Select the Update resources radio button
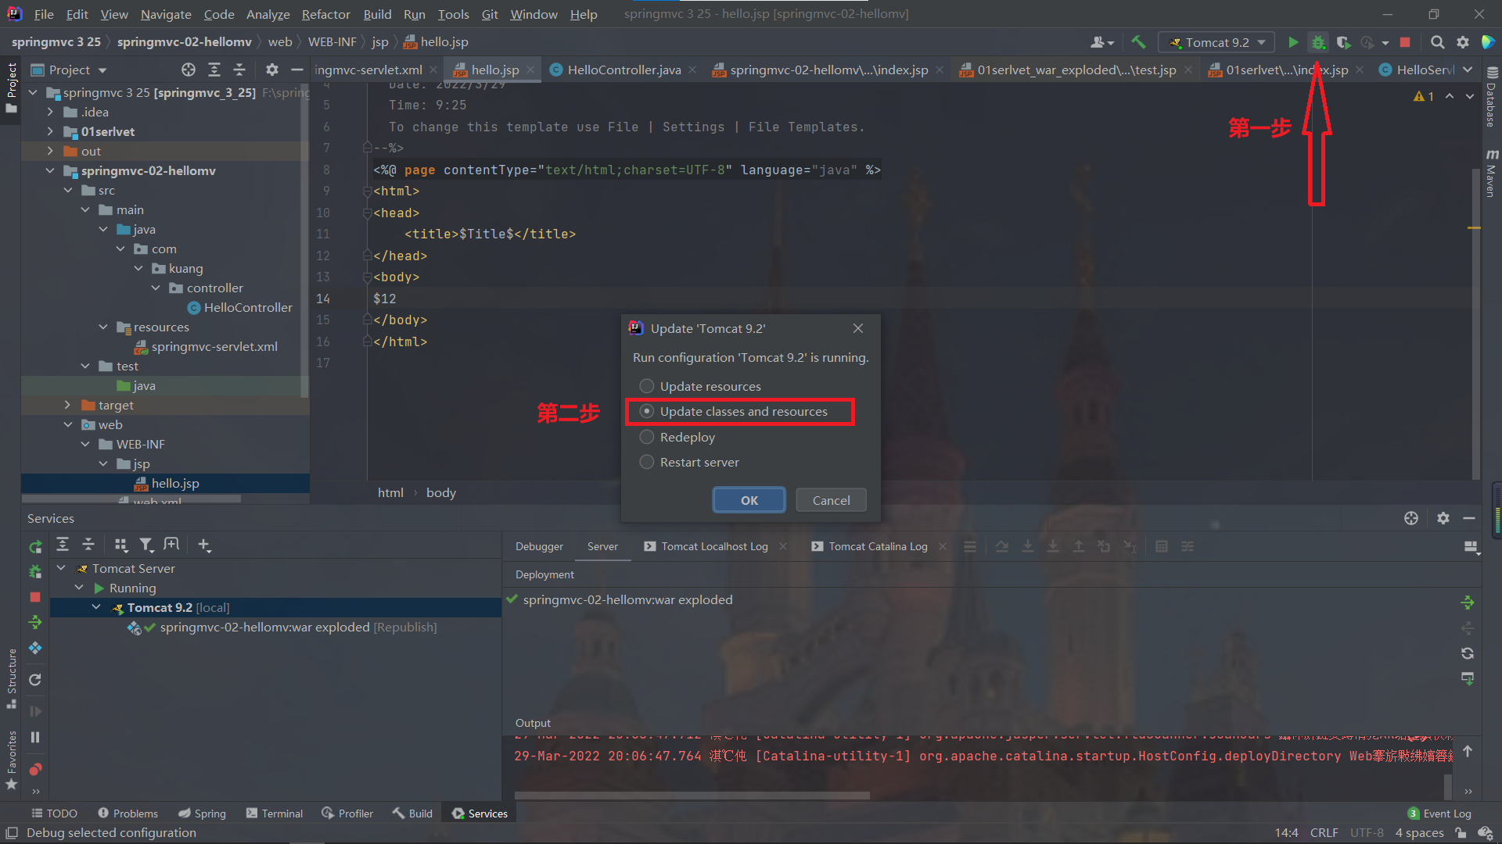Screen dimensions: 1502x844 click(647, 385)
